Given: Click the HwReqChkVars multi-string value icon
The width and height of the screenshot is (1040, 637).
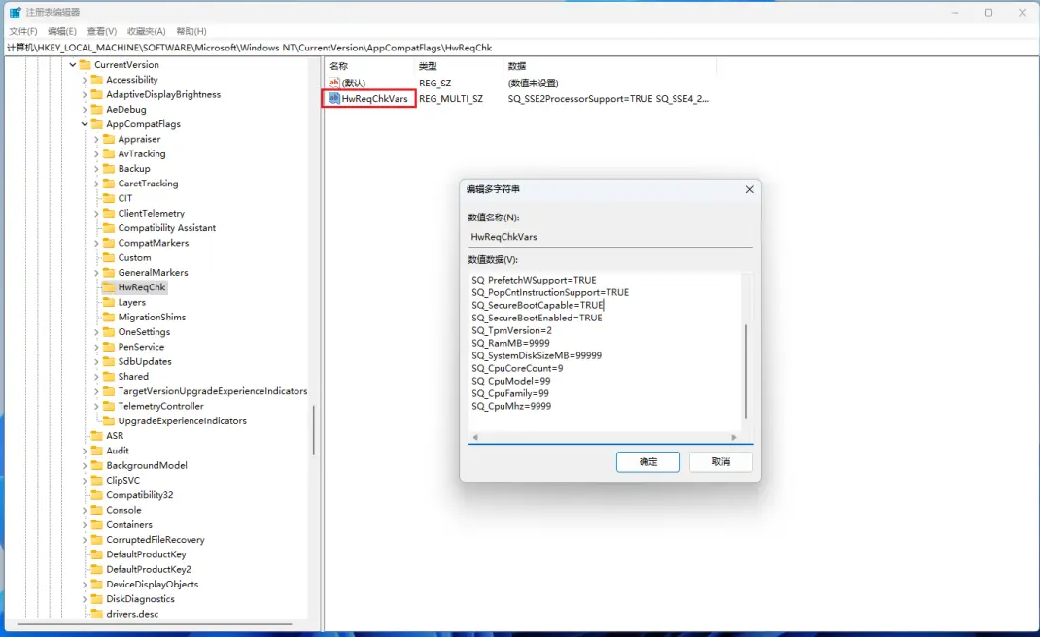Looking at the screenshot, I should coord(333,99).
